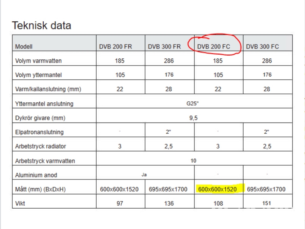Image resolution: width=305 pixels, height=229 pixels.
Task: Click the "Volym yttermantel" row label
Action: point(38,75)
